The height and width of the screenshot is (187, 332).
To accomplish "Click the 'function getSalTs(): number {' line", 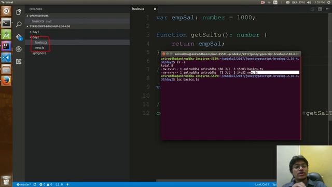I will 212,35.
